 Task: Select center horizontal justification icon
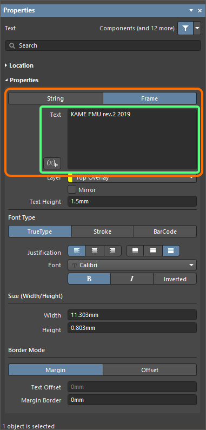pyautogui.click(x=95, y=250)
